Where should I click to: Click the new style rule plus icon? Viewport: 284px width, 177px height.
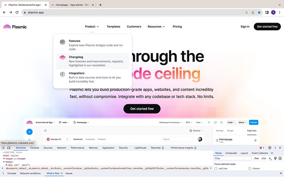270,159
